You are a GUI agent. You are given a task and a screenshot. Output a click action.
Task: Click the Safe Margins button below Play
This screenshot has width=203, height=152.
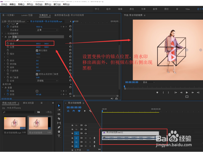(187, 97)
